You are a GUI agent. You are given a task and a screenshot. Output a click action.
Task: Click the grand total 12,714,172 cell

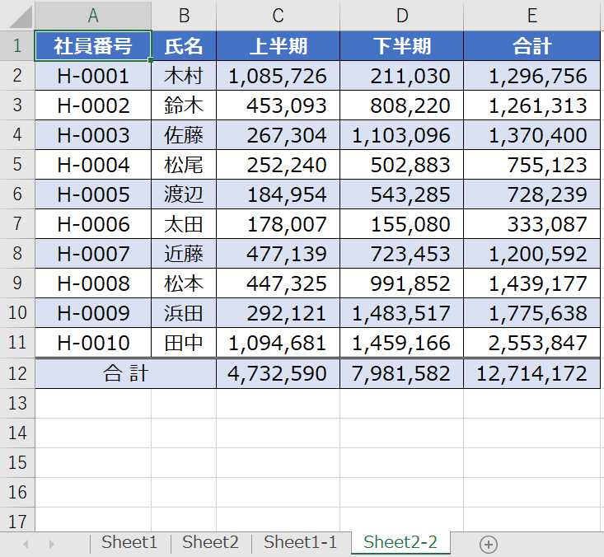point(532,373)
